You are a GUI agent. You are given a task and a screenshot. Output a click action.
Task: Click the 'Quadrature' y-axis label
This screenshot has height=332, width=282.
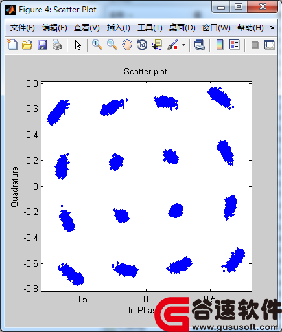tap(14, 187)
